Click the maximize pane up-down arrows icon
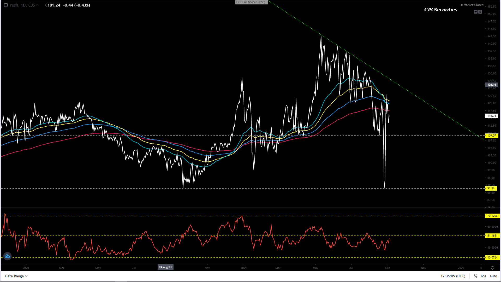The image size is (501, 282). point(480,12)
